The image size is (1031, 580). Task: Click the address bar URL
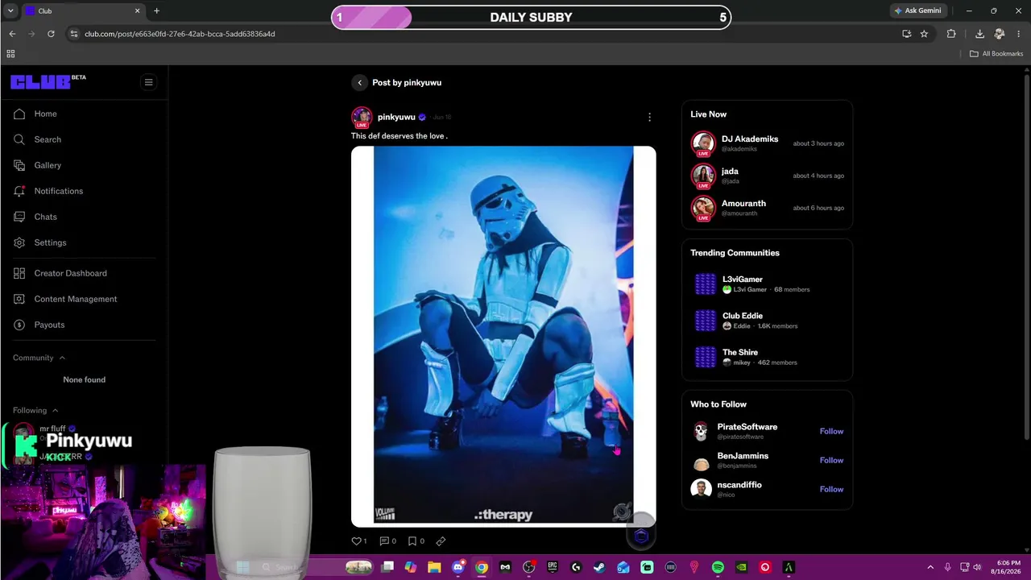180,34
